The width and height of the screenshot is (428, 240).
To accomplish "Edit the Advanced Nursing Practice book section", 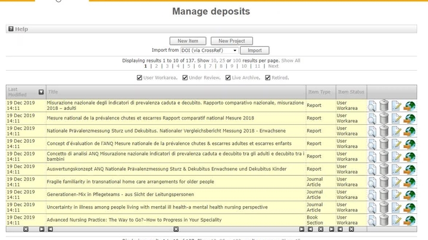I will pos(396,221).
